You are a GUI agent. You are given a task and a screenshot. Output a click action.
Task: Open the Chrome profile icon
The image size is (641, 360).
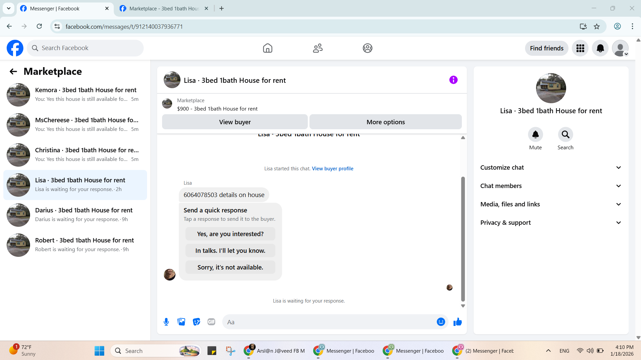pos(617,26)
